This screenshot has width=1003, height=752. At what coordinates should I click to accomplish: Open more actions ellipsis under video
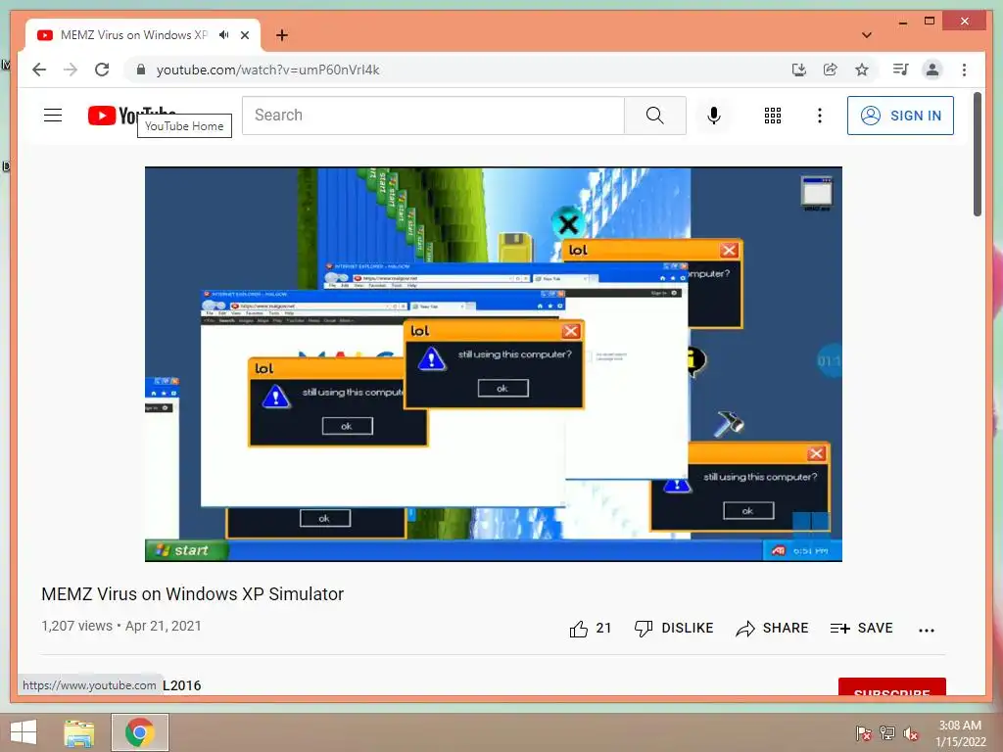coord(927,630)
